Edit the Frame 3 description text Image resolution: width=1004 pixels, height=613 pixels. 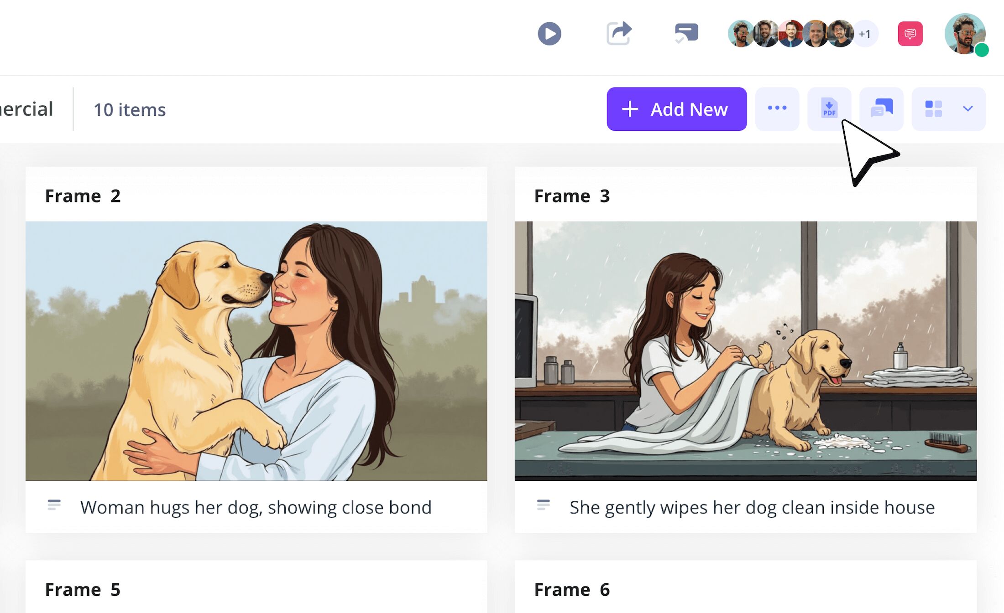tap(752, 507)
